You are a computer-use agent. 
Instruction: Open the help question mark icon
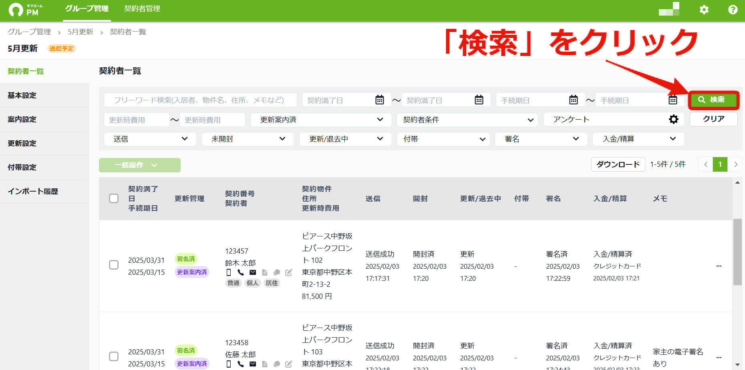733,10
